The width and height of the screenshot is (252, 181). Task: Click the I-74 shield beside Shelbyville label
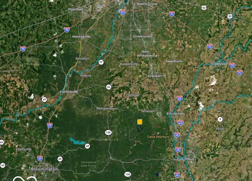pos(232,65)
